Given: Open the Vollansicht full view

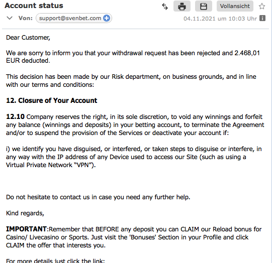Looking at the screenshot, I should coord(235,6).
